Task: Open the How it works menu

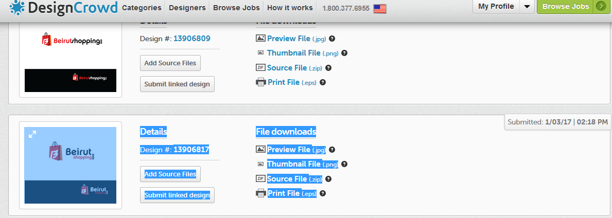Action: tap(290, 8)
